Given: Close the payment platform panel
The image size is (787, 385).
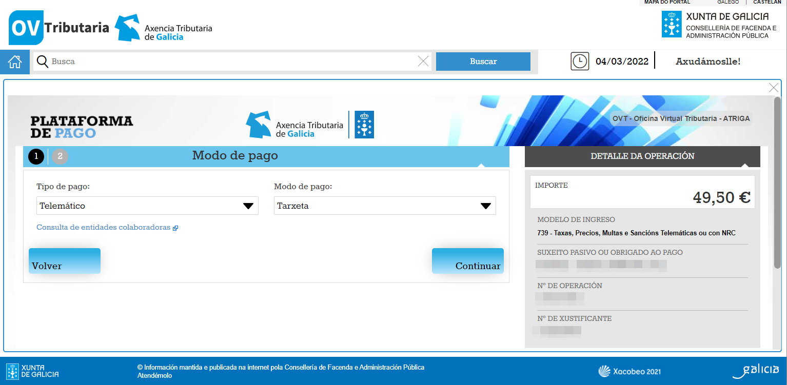Looking at the screenshot, I should (774, 88).
